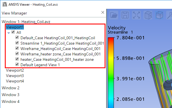This screenshot has width=172, height=108.
Task: Uncheck Default_Case HeatingCoil_001_HeatingCoil checkbox
Action: (x=17, y=38)
